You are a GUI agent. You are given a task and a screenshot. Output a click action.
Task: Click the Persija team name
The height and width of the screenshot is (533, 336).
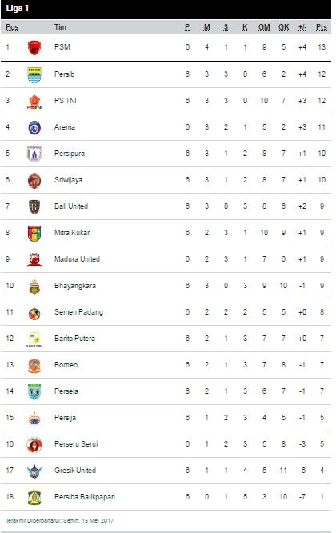click(x=65, y=418)
